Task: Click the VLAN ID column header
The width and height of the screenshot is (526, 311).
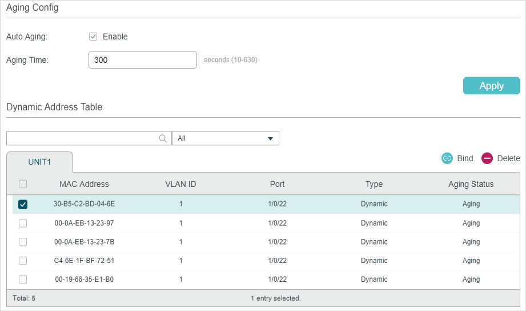Action: 180,184
